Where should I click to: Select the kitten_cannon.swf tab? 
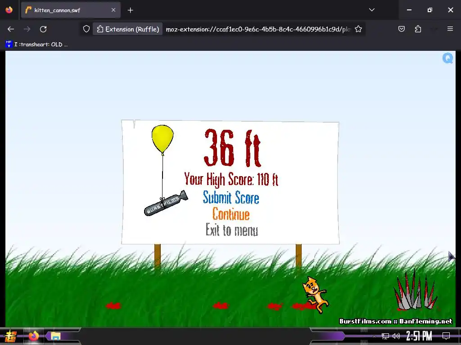coord(71,10)
